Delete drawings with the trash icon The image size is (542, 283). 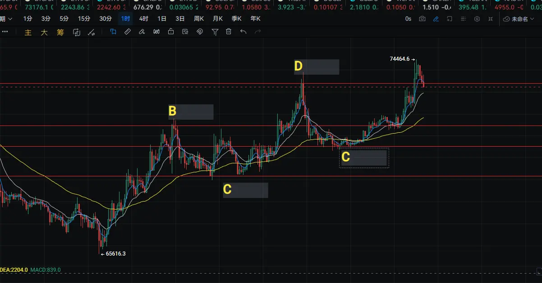coord(229,31)
